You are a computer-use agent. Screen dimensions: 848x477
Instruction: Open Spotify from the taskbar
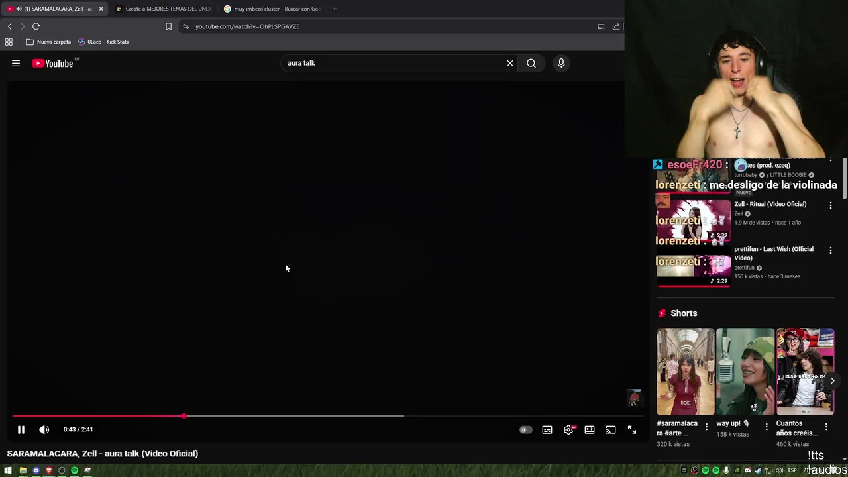pyautogui.click(x=74, y=470)
